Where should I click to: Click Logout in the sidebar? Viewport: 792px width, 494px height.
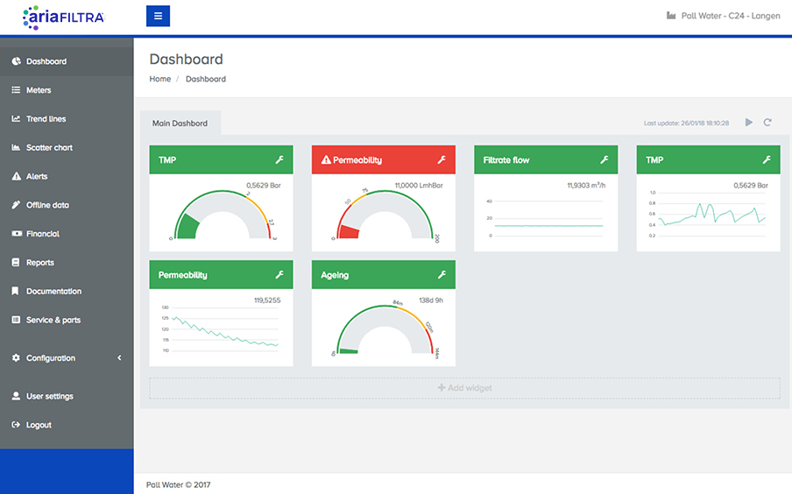point(39,425)
